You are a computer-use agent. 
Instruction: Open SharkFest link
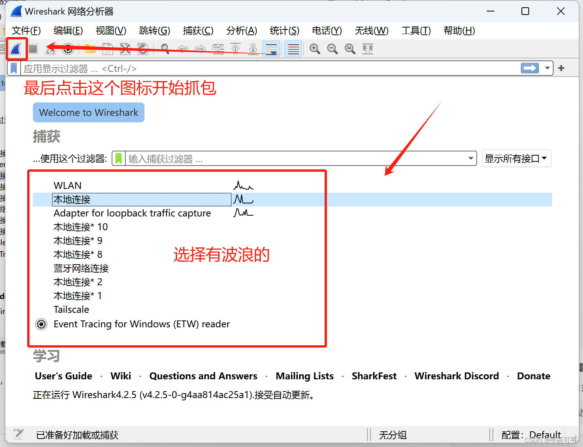point(374,376)
